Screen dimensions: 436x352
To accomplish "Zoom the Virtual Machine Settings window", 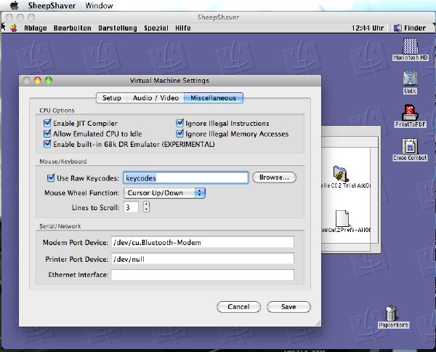I will point(49,81).
